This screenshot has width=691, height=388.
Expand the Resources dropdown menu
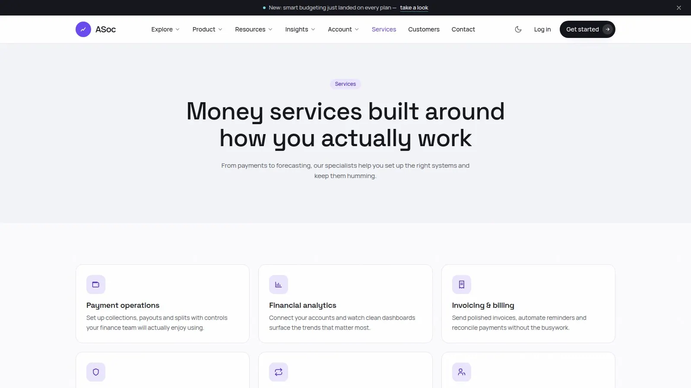(x=254, y=29)
